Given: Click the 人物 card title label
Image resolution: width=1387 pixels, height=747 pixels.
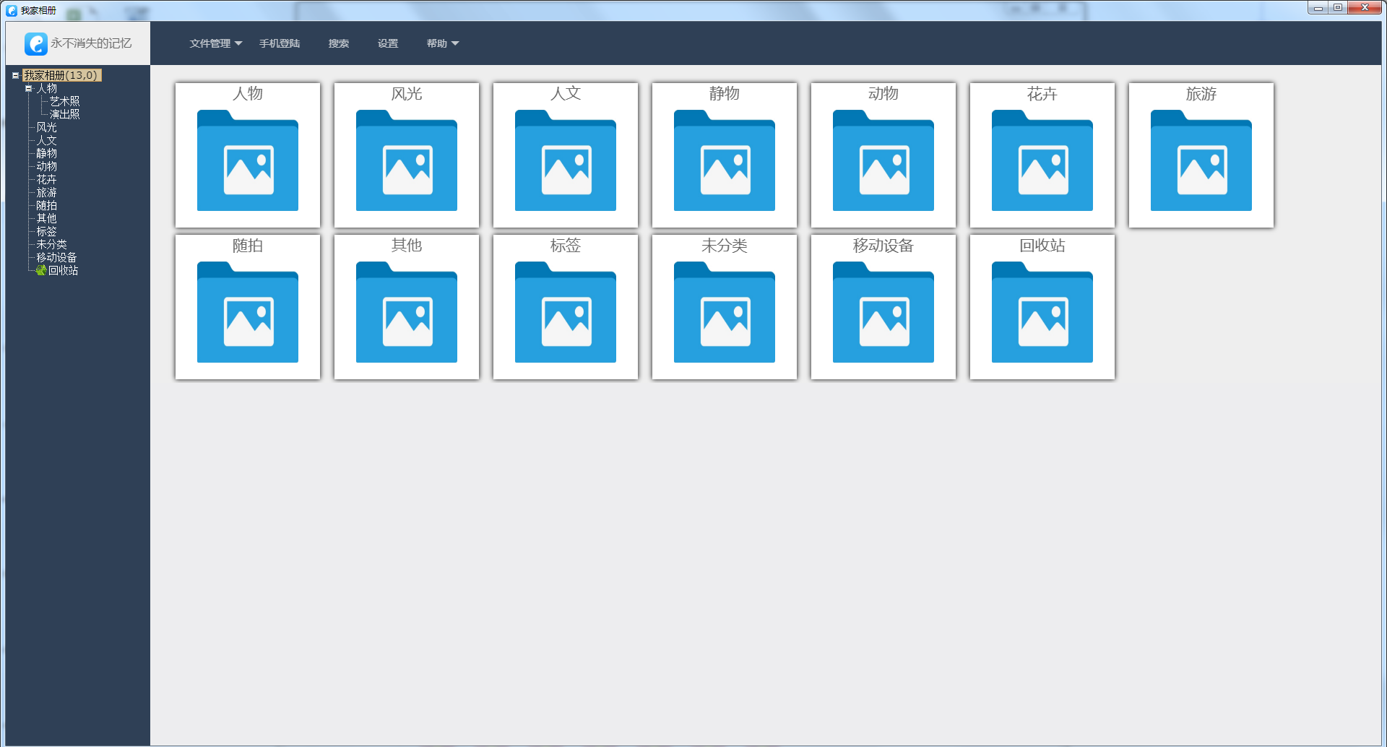Looking at the screenshot, I should coord(248,94).
